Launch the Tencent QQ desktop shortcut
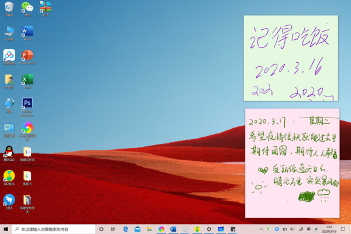 click(x=9, y=154)
